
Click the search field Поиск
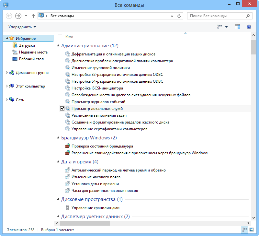coord(217,16)
